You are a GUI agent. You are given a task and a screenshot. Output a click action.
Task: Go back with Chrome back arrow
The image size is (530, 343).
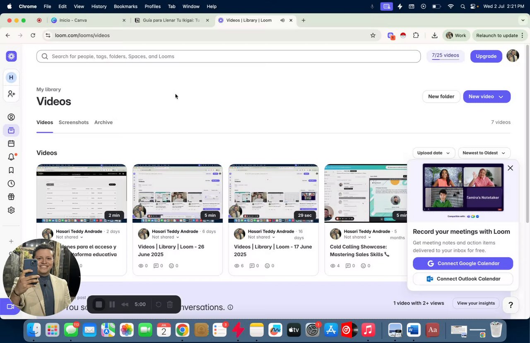(x=8, y=36)
